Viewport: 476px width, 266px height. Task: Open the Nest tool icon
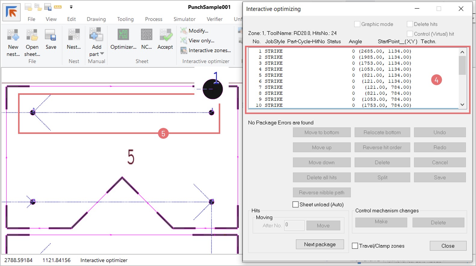[x=74, y=36]
